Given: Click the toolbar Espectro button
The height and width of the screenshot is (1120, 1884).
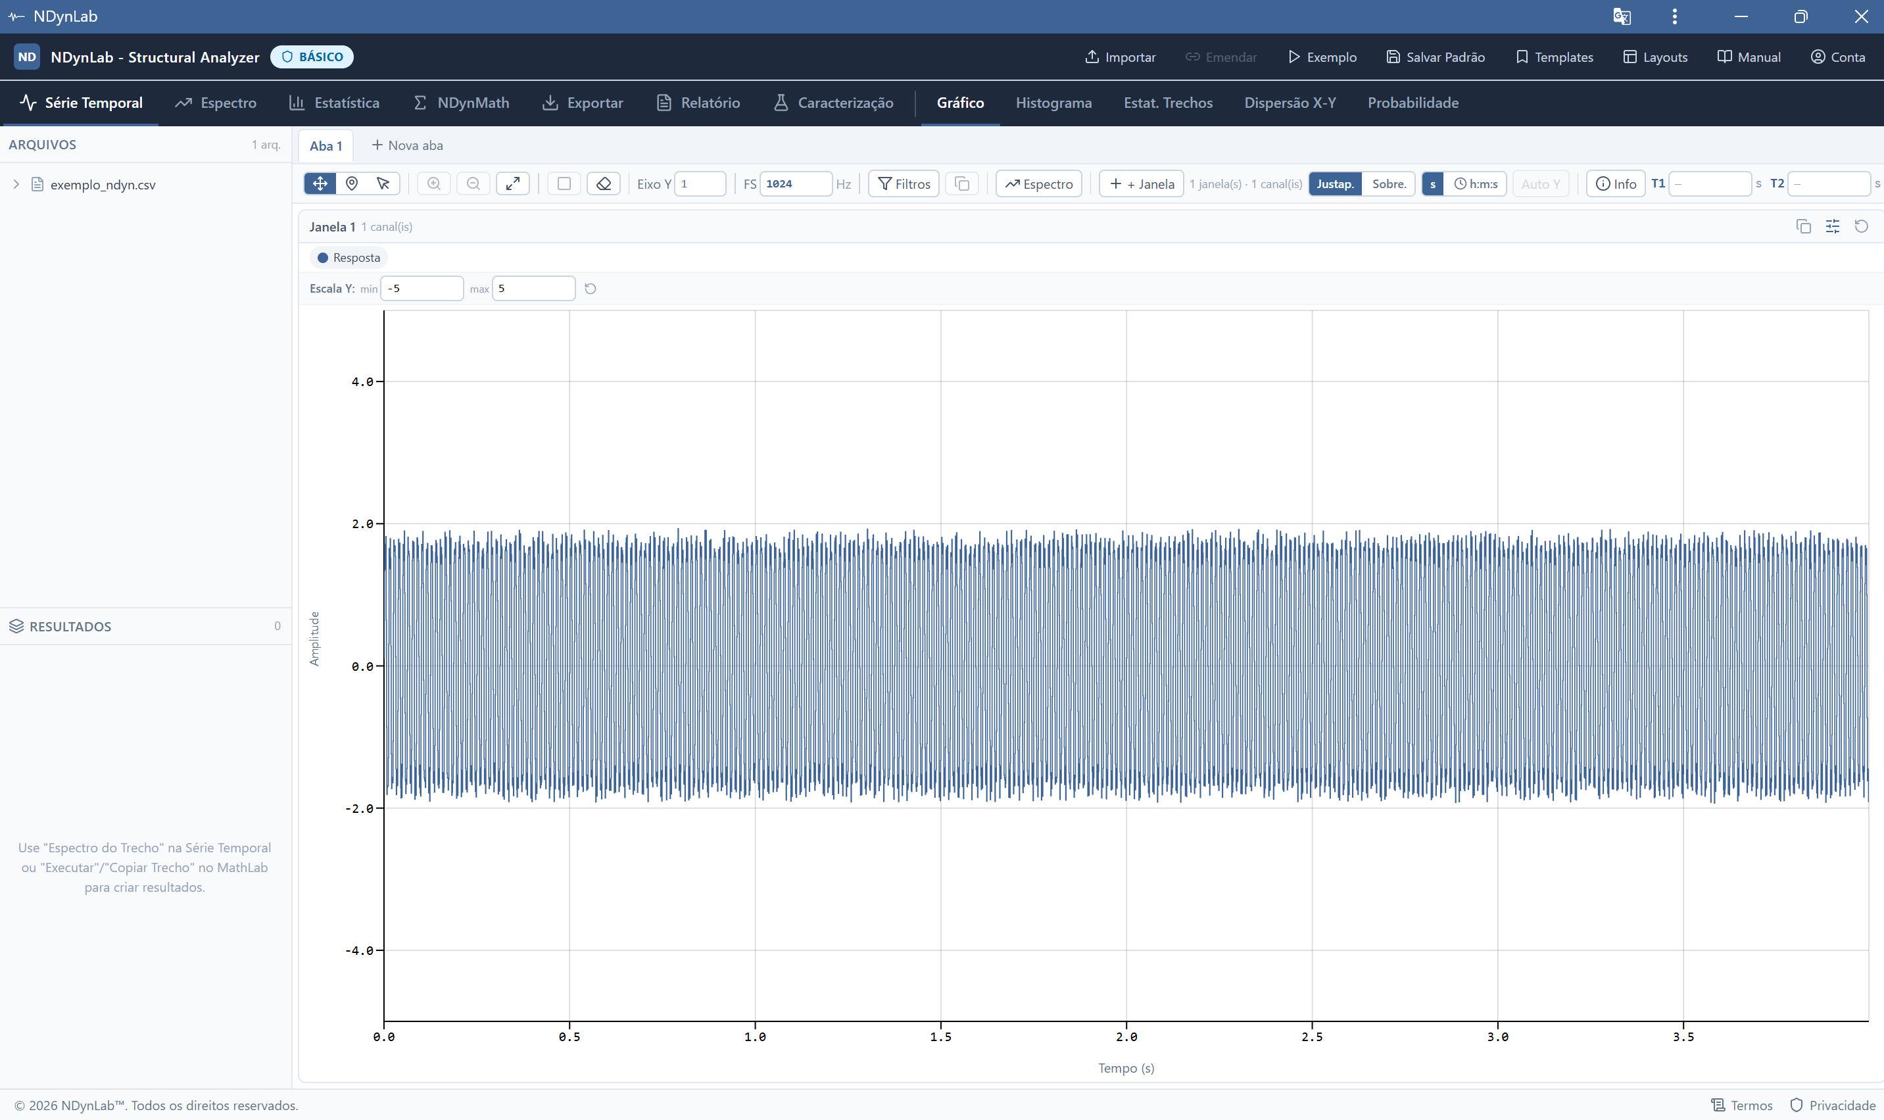Looking at the screenshot, I should tap(1039, 183).
